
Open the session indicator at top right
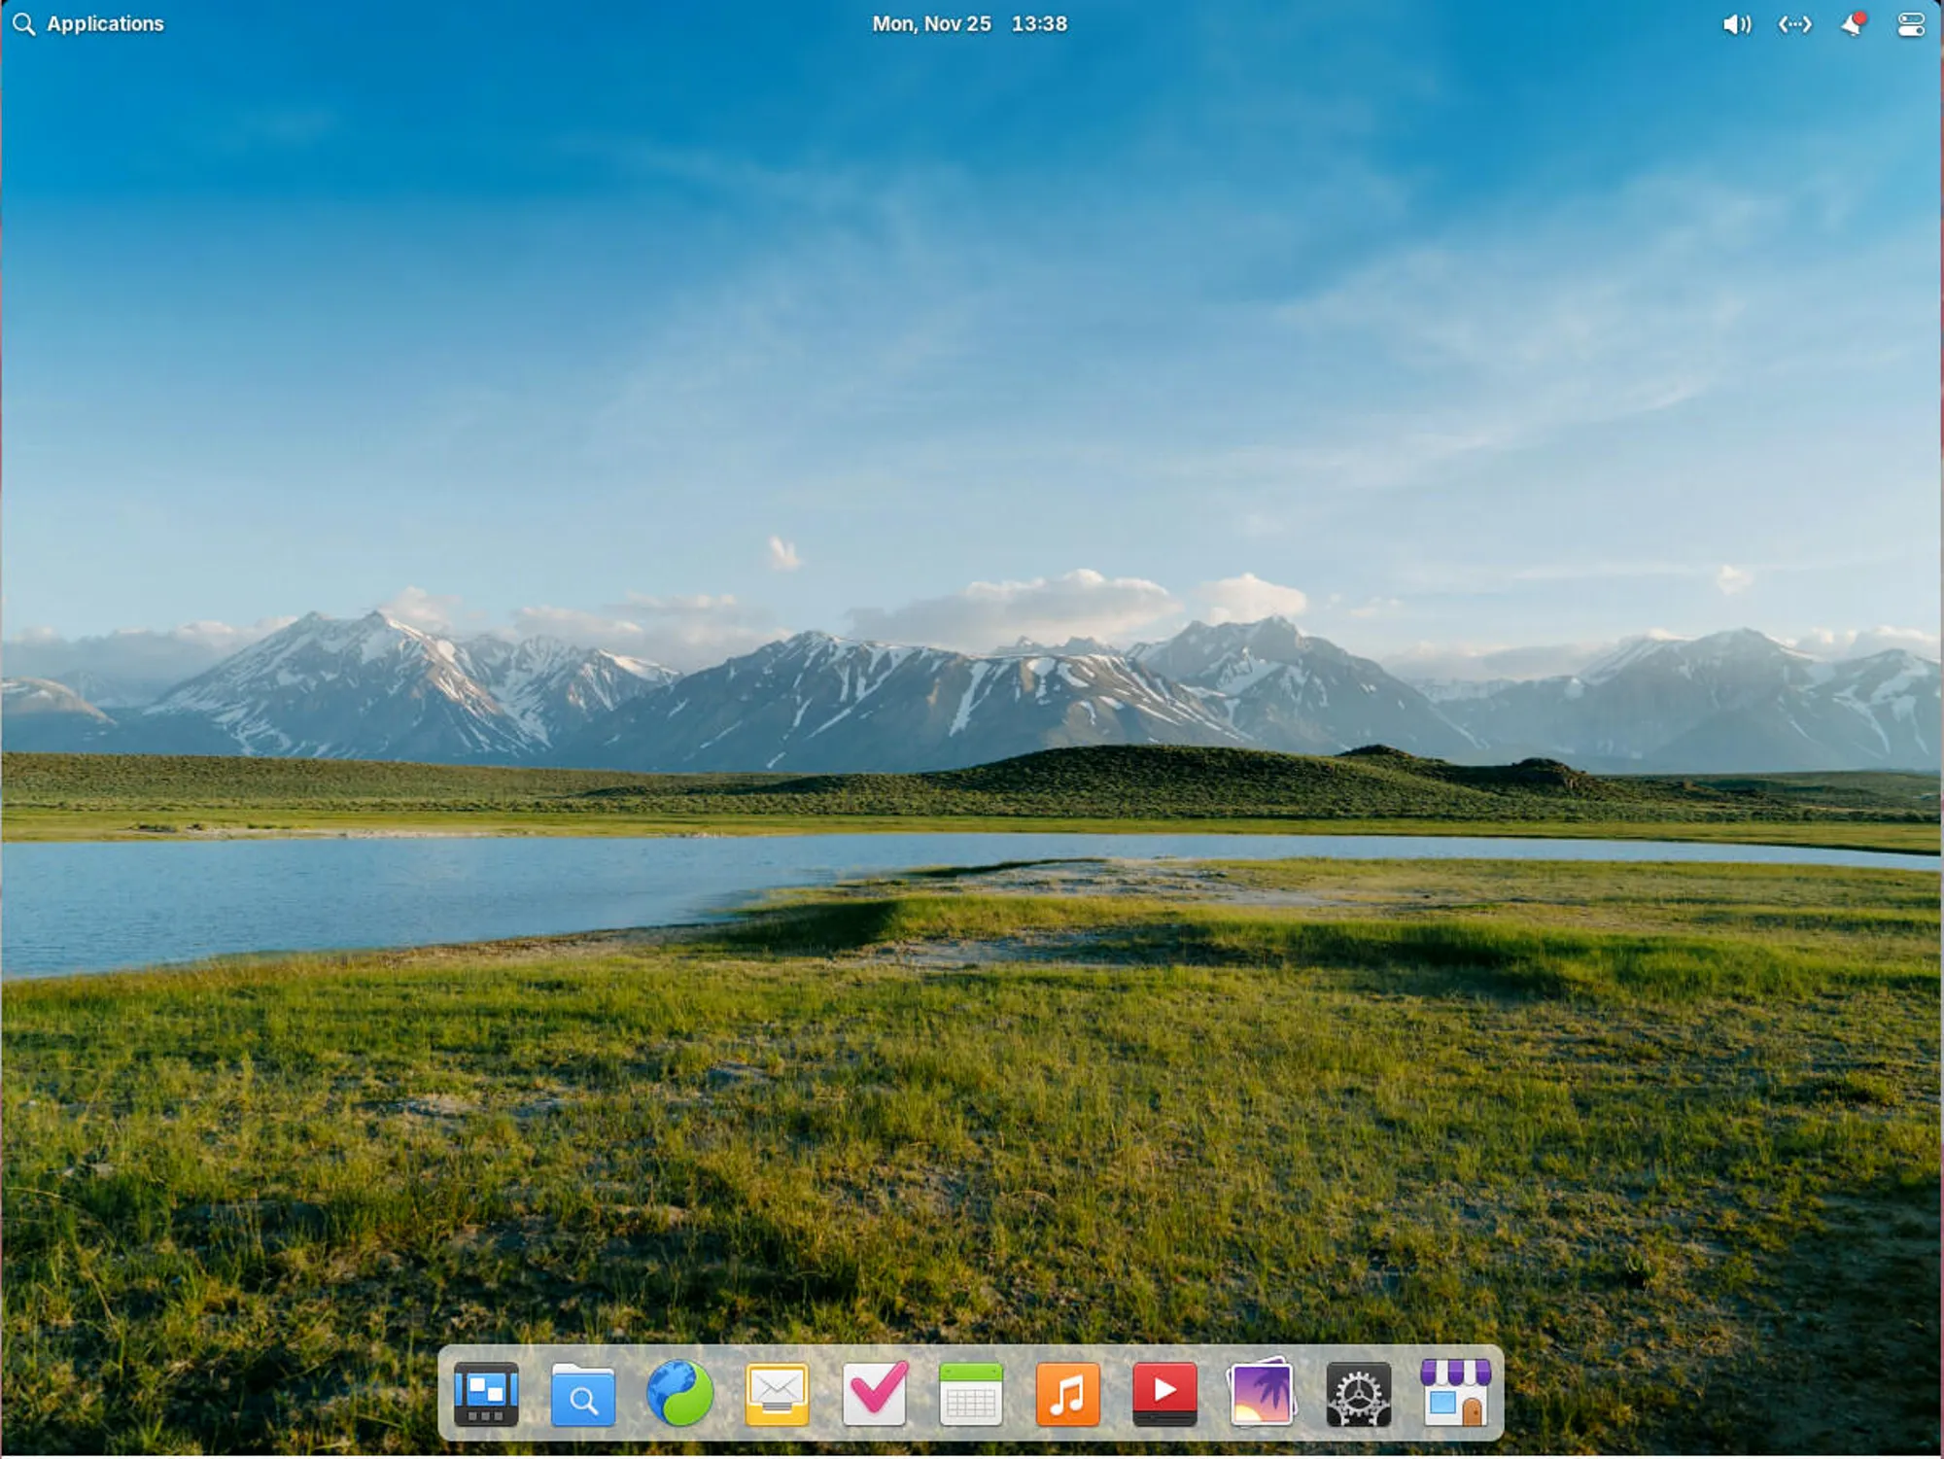point(1909,23)
